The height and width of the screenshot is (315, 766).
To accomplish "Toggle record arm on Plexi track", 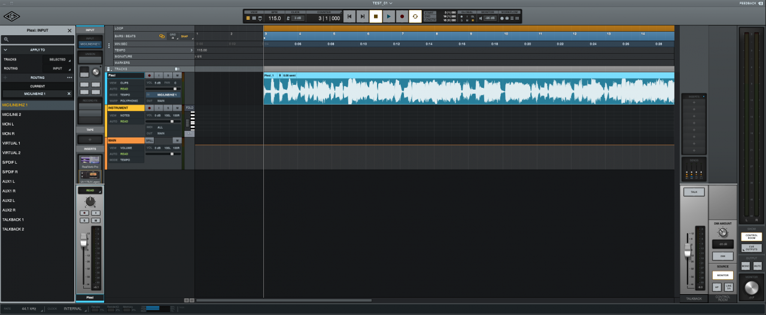I will [150, 75].
